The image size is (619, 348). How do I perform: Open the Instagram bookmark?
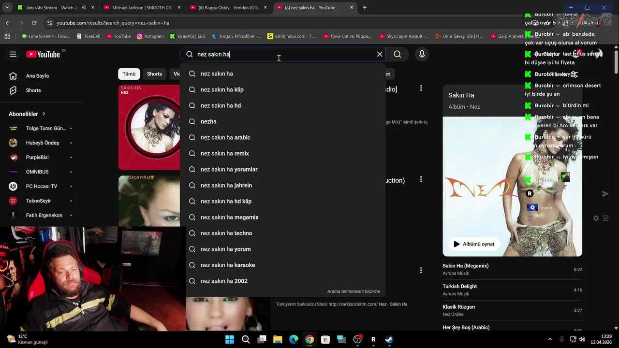(150, 36)
